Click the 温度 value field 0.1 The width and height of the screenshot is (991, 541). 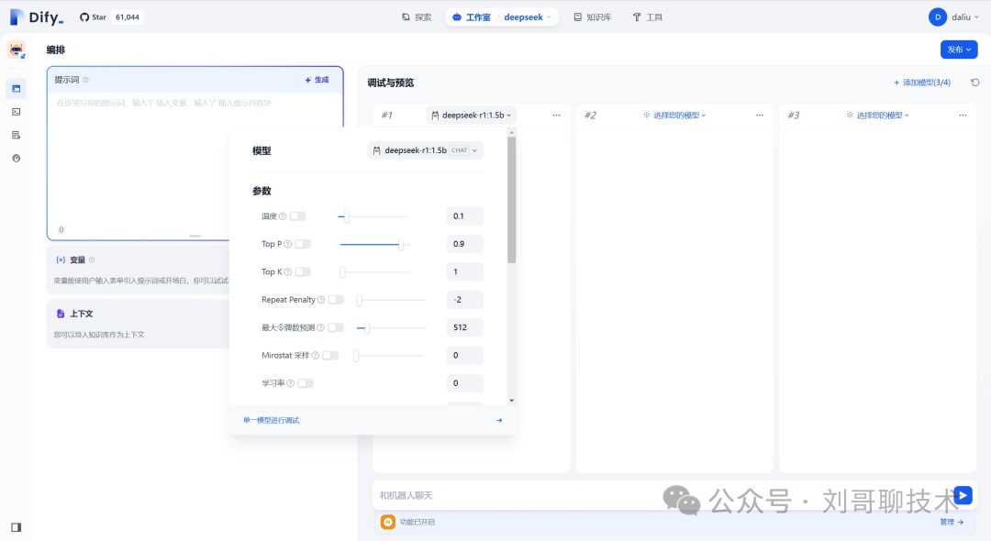pyautogui.click(x=464, y=216)
